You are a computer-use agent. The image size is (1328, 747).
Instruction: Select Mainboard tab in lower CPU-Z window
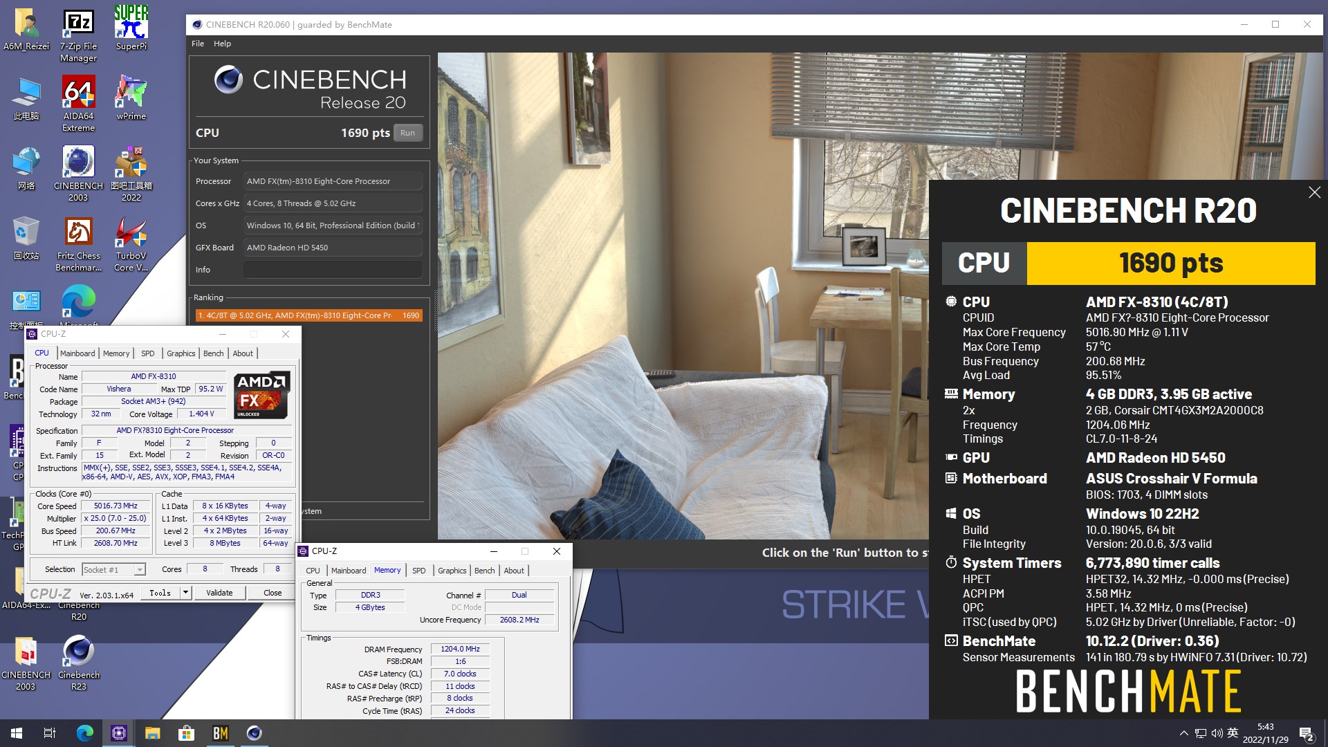[x=349, y=571]
